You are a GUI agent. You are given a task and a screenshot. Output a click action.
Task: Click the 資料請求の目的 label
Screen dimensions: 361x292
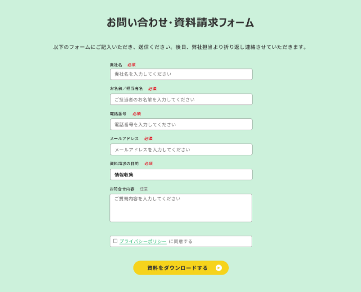click(x=124, y=164)
